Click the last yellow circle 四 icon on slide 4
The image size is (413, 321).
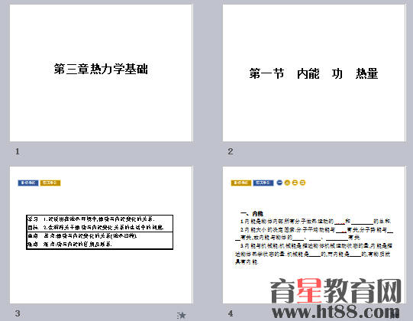click(302, 183)
